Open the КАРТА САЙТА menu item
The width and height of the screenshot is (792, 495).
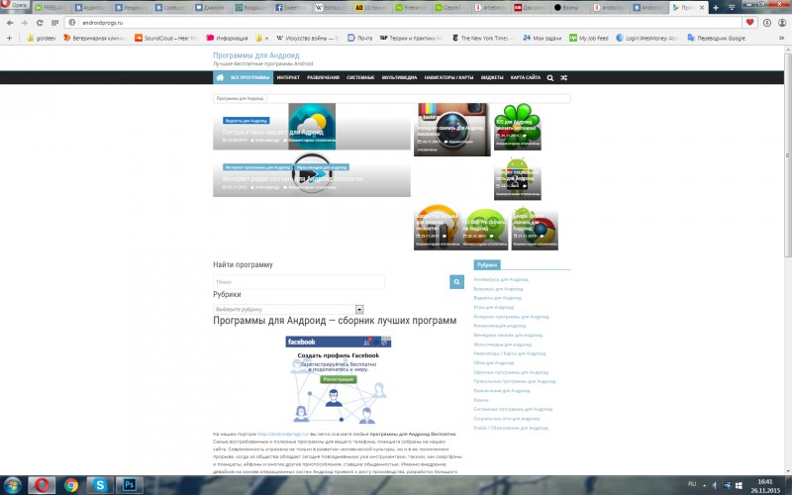(x=526, y=78)
